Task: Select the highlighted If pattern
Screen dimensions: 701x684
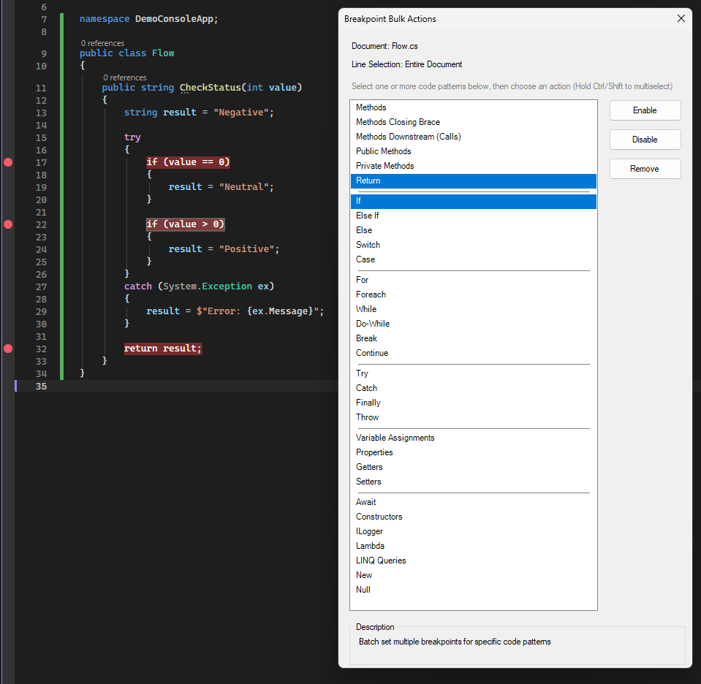Action: 474,201
